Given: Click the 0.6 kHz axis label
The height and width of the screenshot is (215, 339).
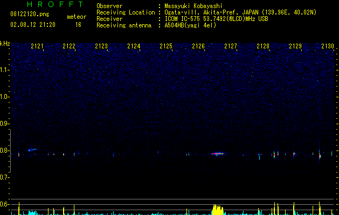Looking at the screenshot, I should click(x=4, y=204).
